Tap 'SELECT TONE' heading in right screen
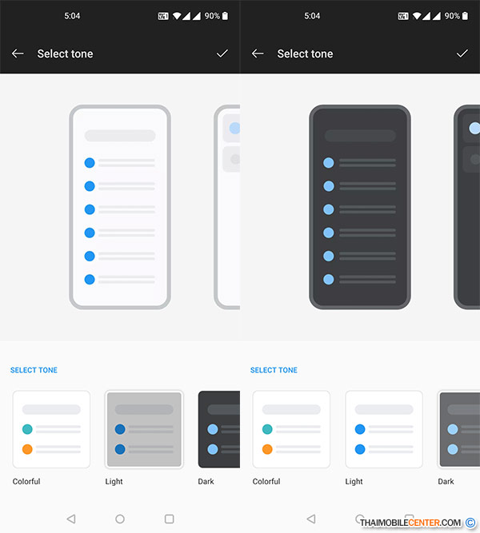480x533 pixels. click(274, 370)
